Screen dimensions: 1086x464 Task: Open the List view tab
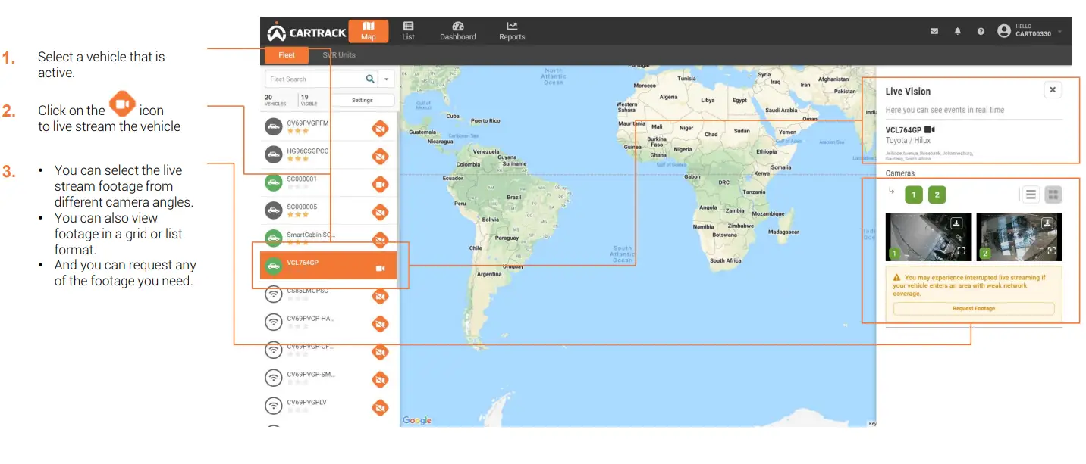click(x=408, y=31)
